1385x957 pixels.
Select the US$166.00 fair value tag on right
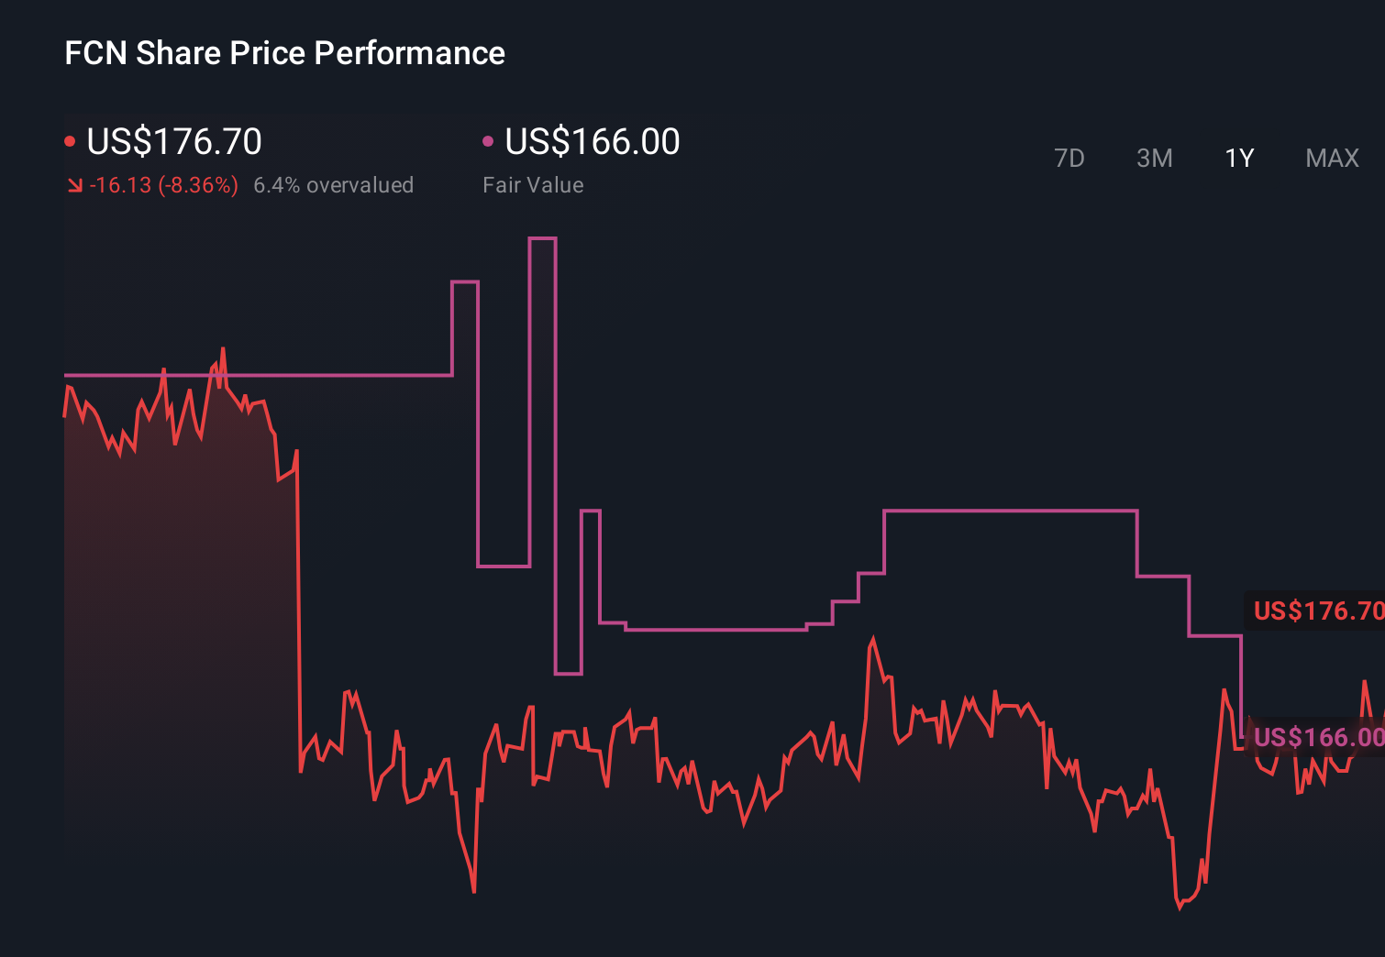coord(1318,739)
